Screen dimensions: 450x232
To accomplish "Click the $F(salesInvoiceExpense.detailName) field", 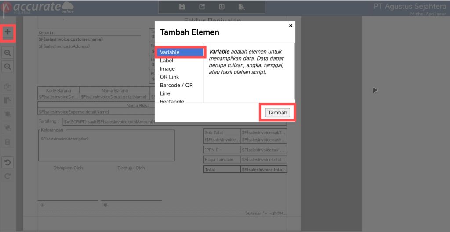I will tap(74, 112).
